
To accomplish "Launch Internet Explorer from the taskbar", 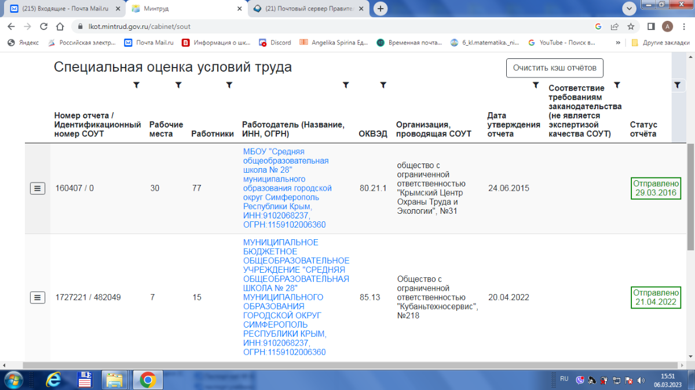I will (54, 380).
